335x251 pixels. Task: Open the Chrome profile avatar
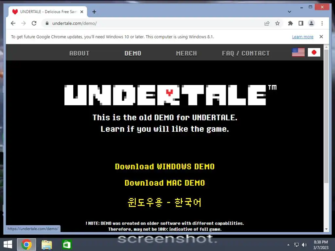click(311, 23)
